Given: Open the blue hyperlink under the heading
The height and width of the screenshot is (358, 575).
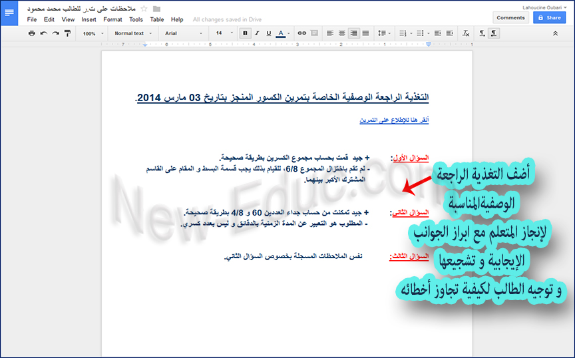Looking at the screenshot, I should click(x=394, y=120).
